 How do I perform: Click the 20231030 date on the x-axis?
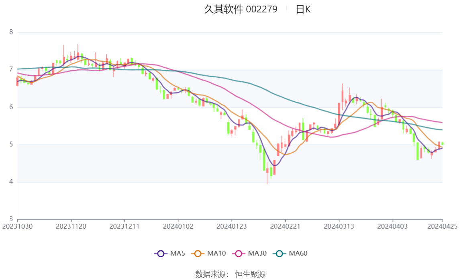[x=18, y=226]
